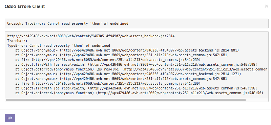The height and width of the screenshot is (125, 271).
Task: Click the 'as resolve' deferred stack line
Action: point(142,69)
